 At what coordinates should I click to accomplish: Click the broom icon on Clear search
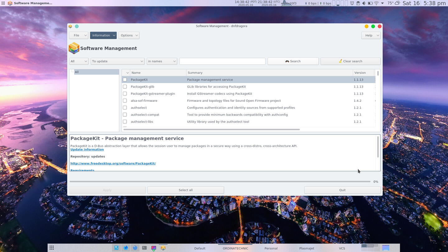340,61
